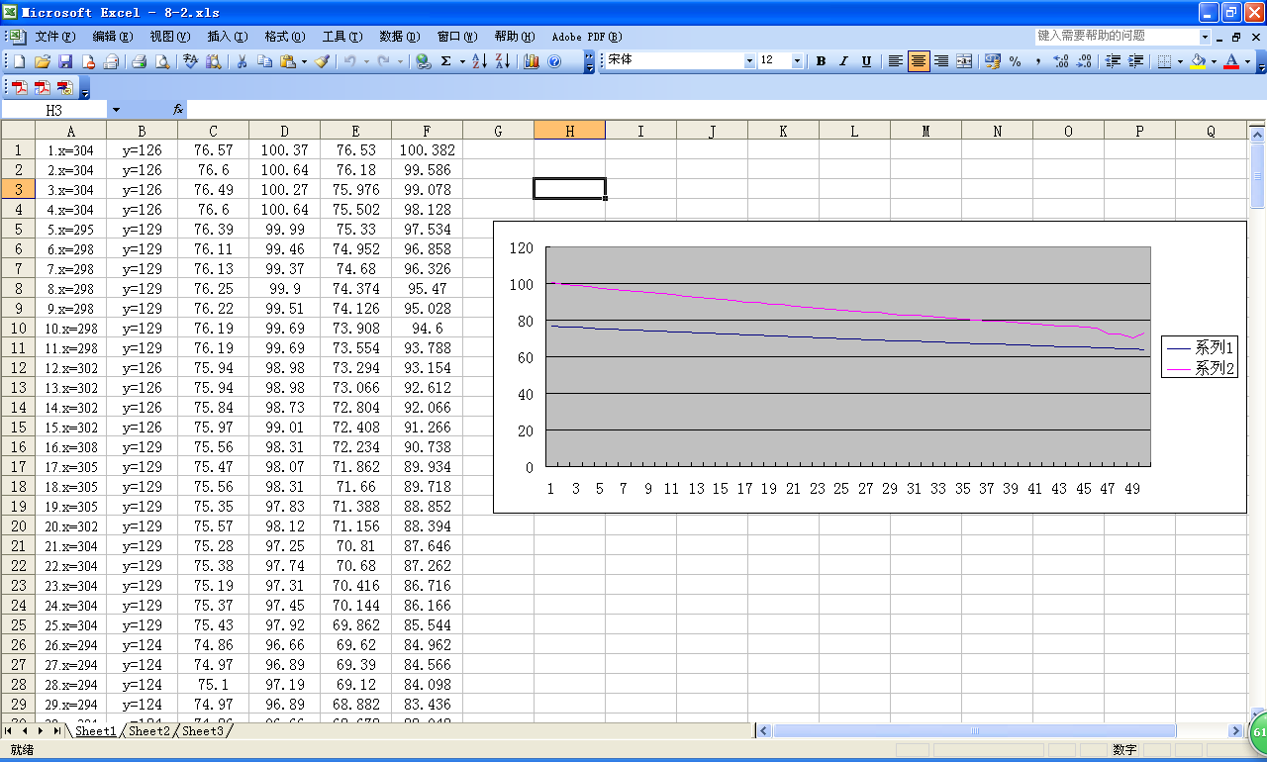Screen dimensions: 1267x762
Task: Apply the Percent Style format
Action: click(x=1016, y=61)
